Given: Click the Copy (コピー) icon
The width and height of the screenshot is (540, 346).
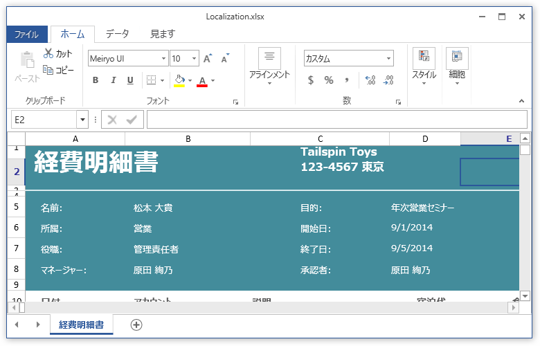Looking at the screenshot, I should 48,70.
